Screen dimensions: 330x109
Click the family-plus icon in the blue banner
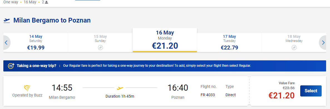click(11, 66)
